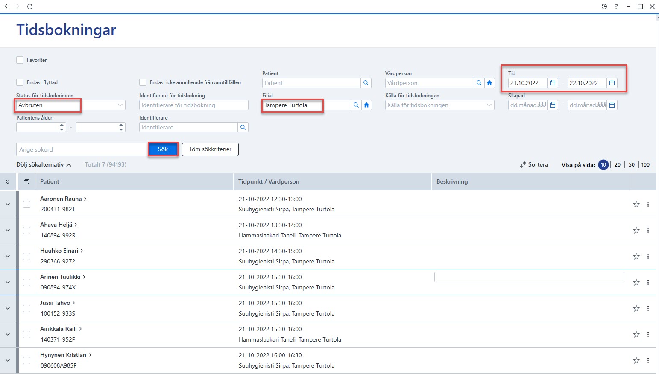
Task: Open patient Arinen Tuulikki link
Action: pyautogui.click(x=63, y=277)
